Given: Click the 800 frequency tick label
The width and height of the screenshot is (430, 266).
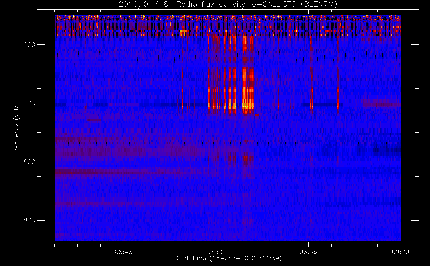Looking at the screenshot, I should [x=29, y=220].
